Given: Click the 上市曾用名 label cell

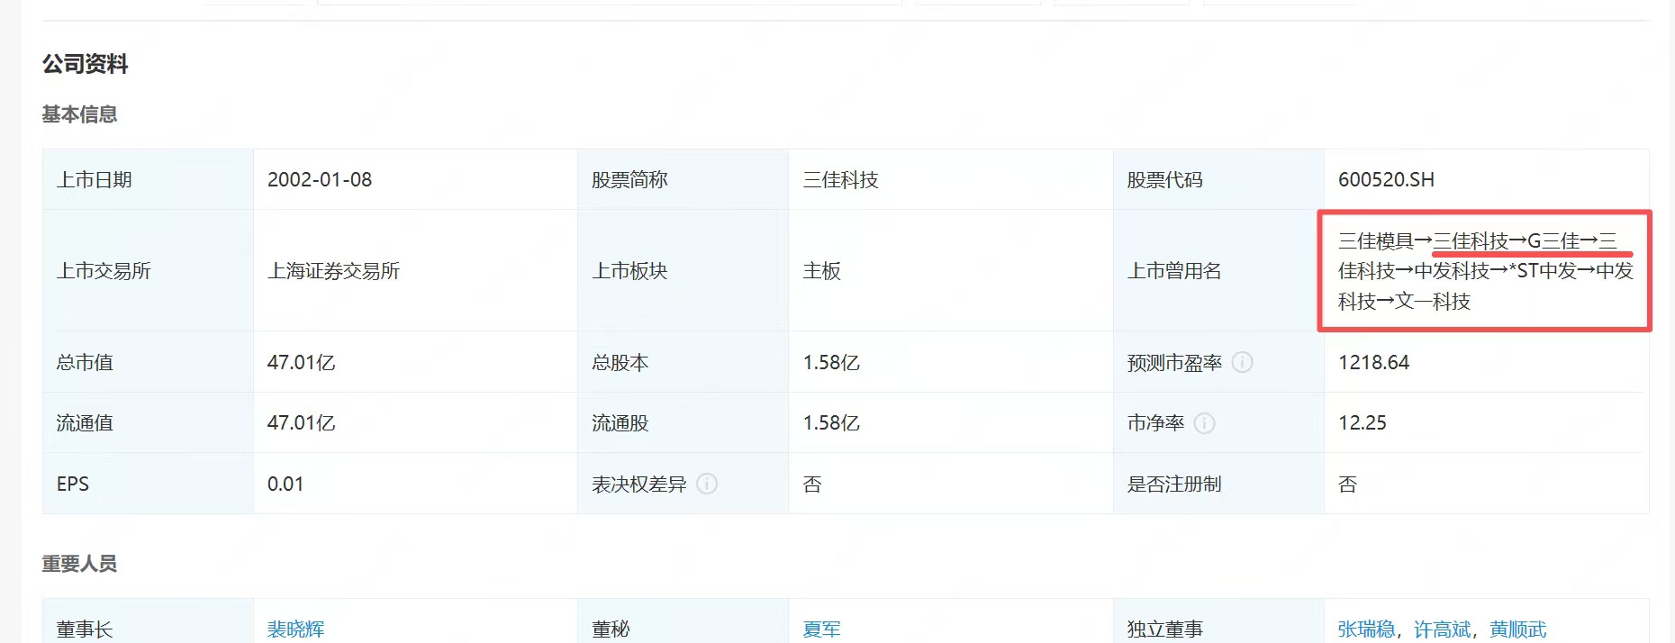Looking at the screenshot, I should [1218, 271].
